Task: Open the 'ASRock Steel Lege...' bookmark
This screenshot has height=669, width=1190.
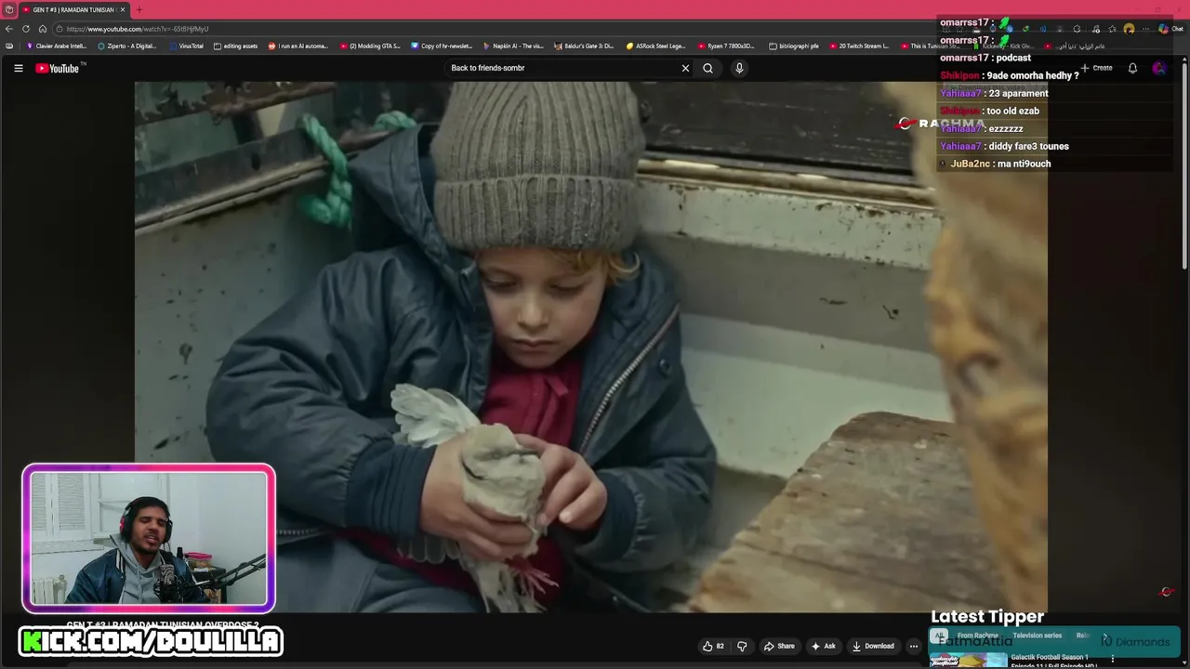Action: 656,46
